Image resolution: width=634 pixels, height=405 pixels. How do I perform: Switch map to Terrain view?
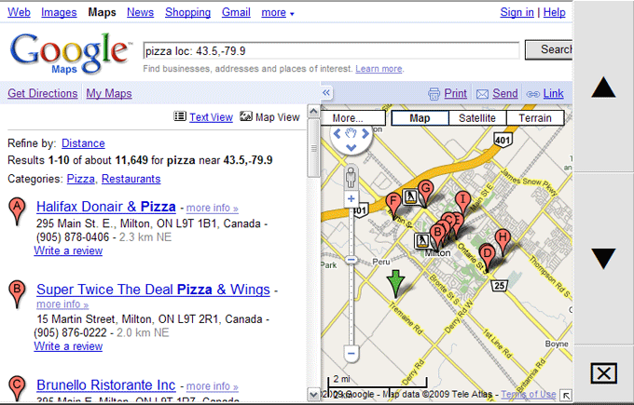click(x=535, y=118)
